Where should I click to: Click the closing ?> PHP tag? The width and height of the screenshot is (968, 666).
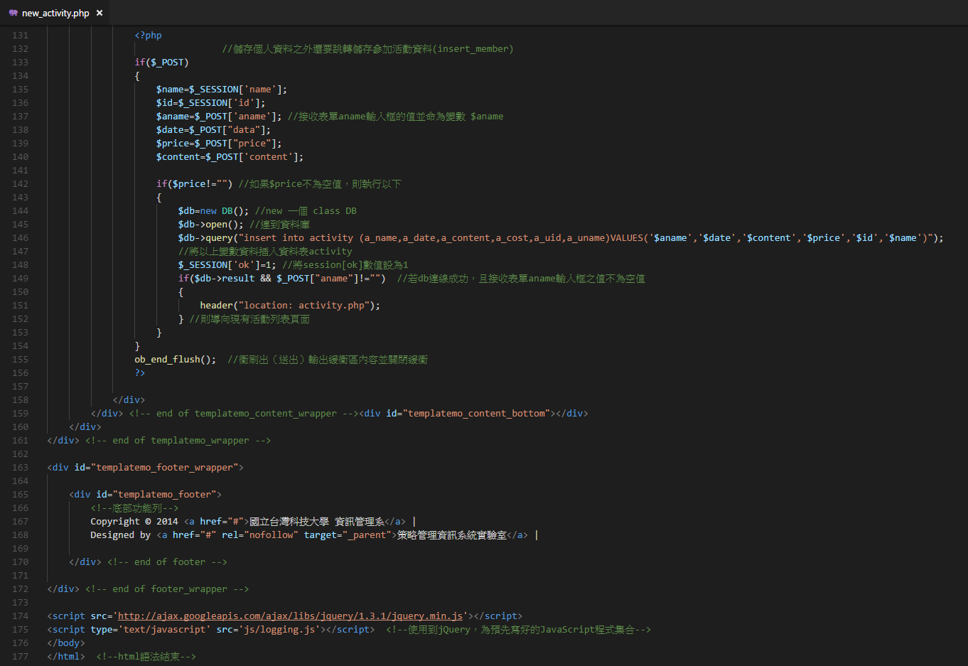coord(139,372)
